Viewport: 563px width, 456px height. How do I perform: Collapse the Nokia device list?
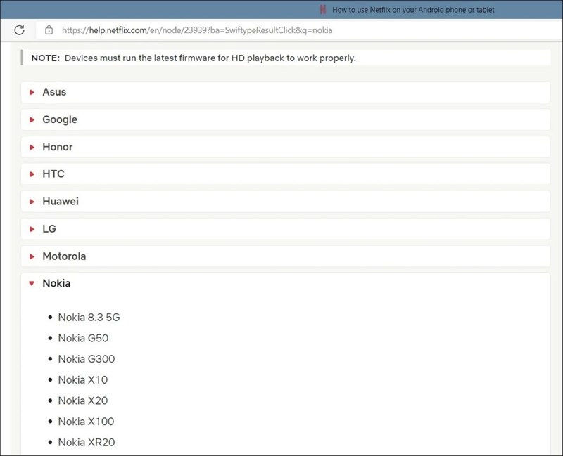[286, 284]
